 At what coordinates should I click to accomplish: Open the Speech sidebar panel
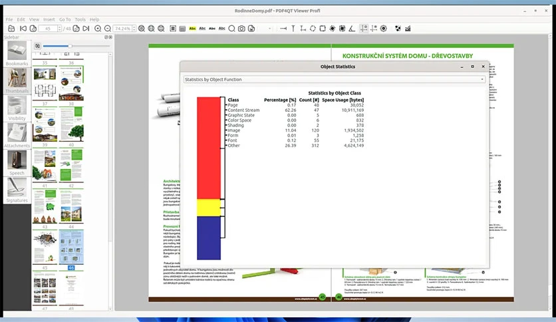[x=17, y=163]
